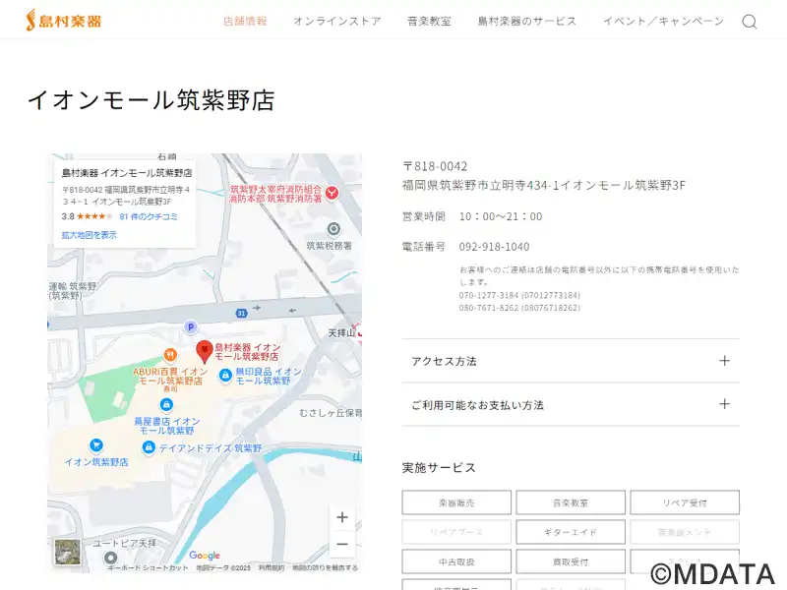Select the 楽器販売 service button

(x=456, y=502)
